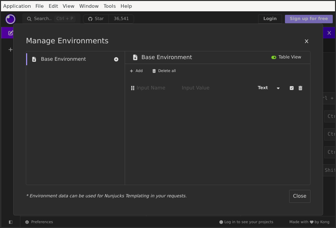336x228 pixels.
Task: Click the Search box with Ctrl + P hint
Action: click(51, 19)
